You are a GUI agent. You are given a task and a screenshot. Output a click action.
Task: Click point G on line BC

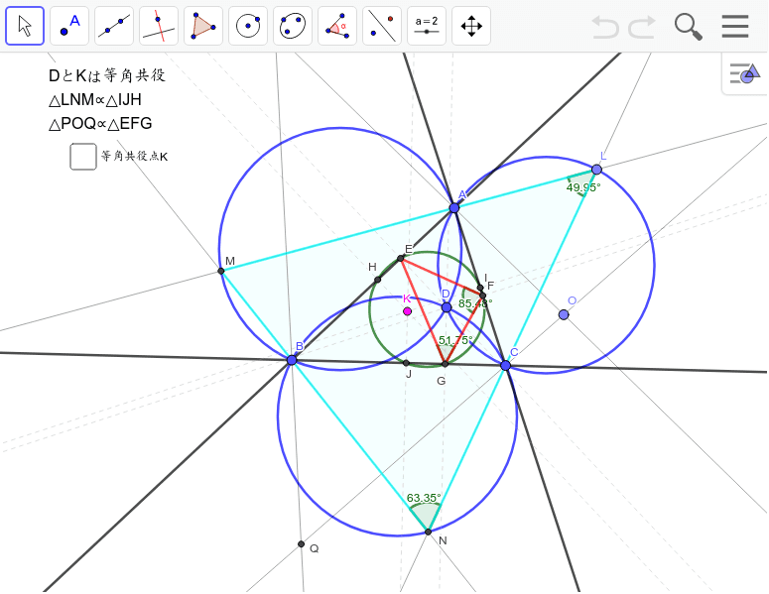tap(445, 364)
